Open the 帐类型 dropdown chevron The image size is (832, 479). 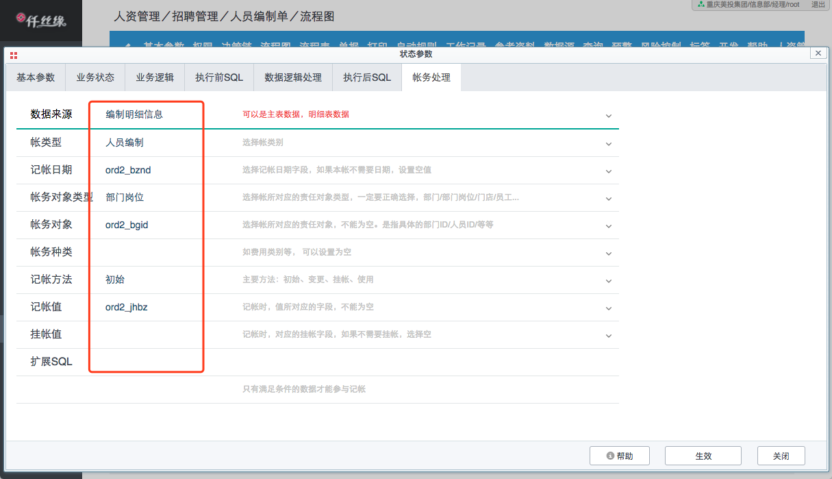[608, 144]
